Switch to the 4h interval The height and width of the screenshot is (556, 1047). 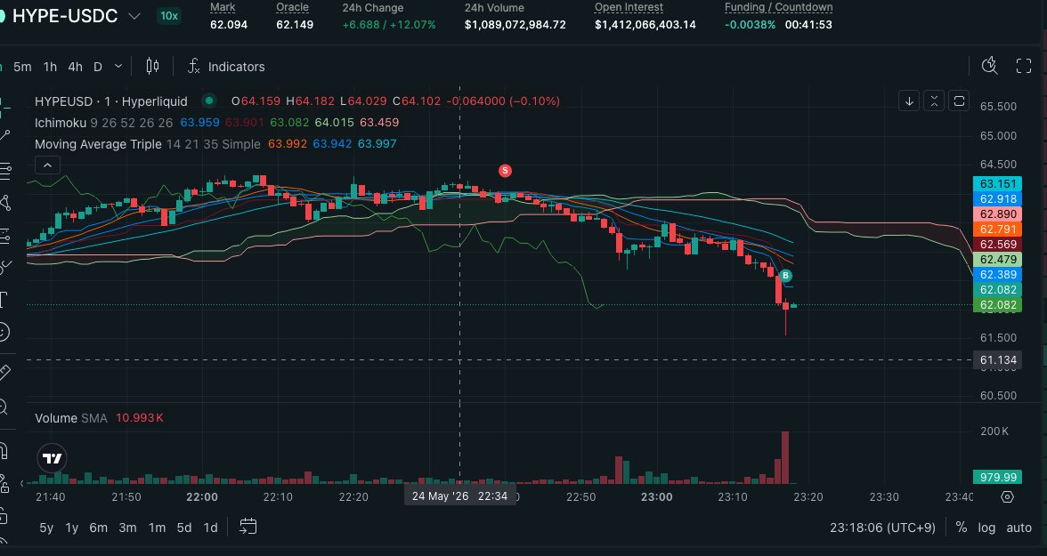[x=76, y=67]
